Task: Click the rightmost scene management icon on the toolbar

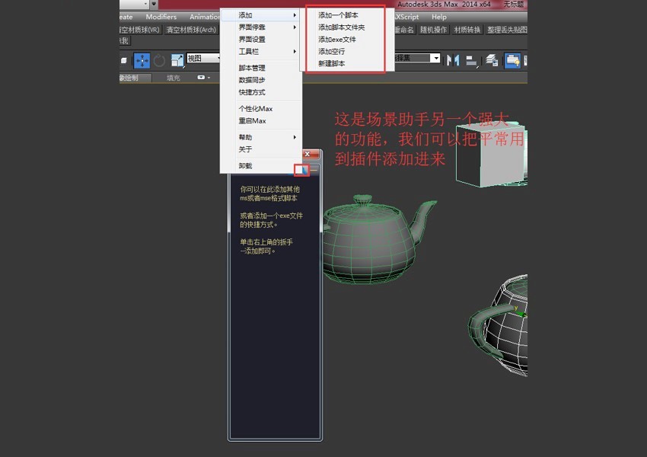Action: (513, 59)
